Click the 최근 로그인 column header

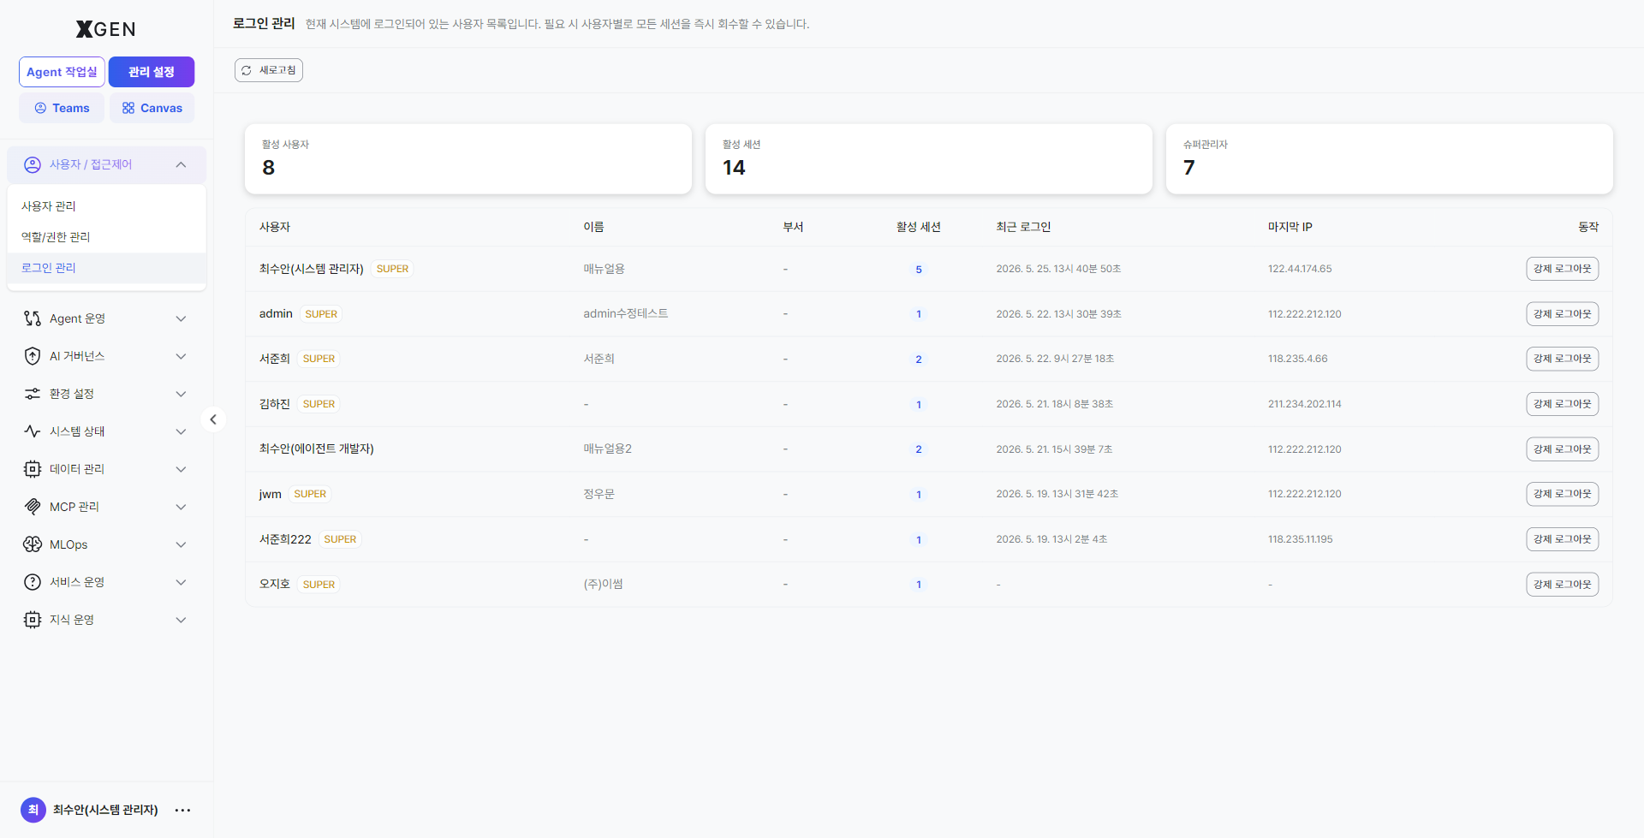point(1023,227)
